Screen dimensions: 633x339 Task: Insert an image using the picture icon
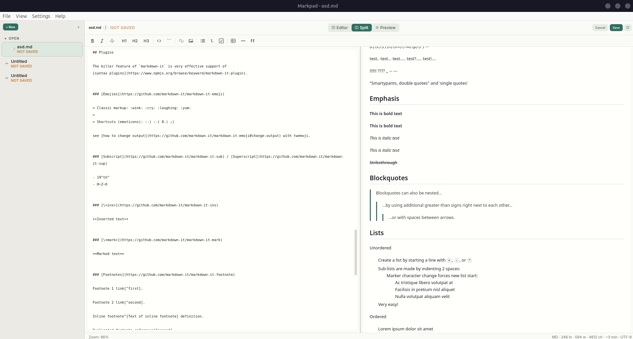(191, 41)
